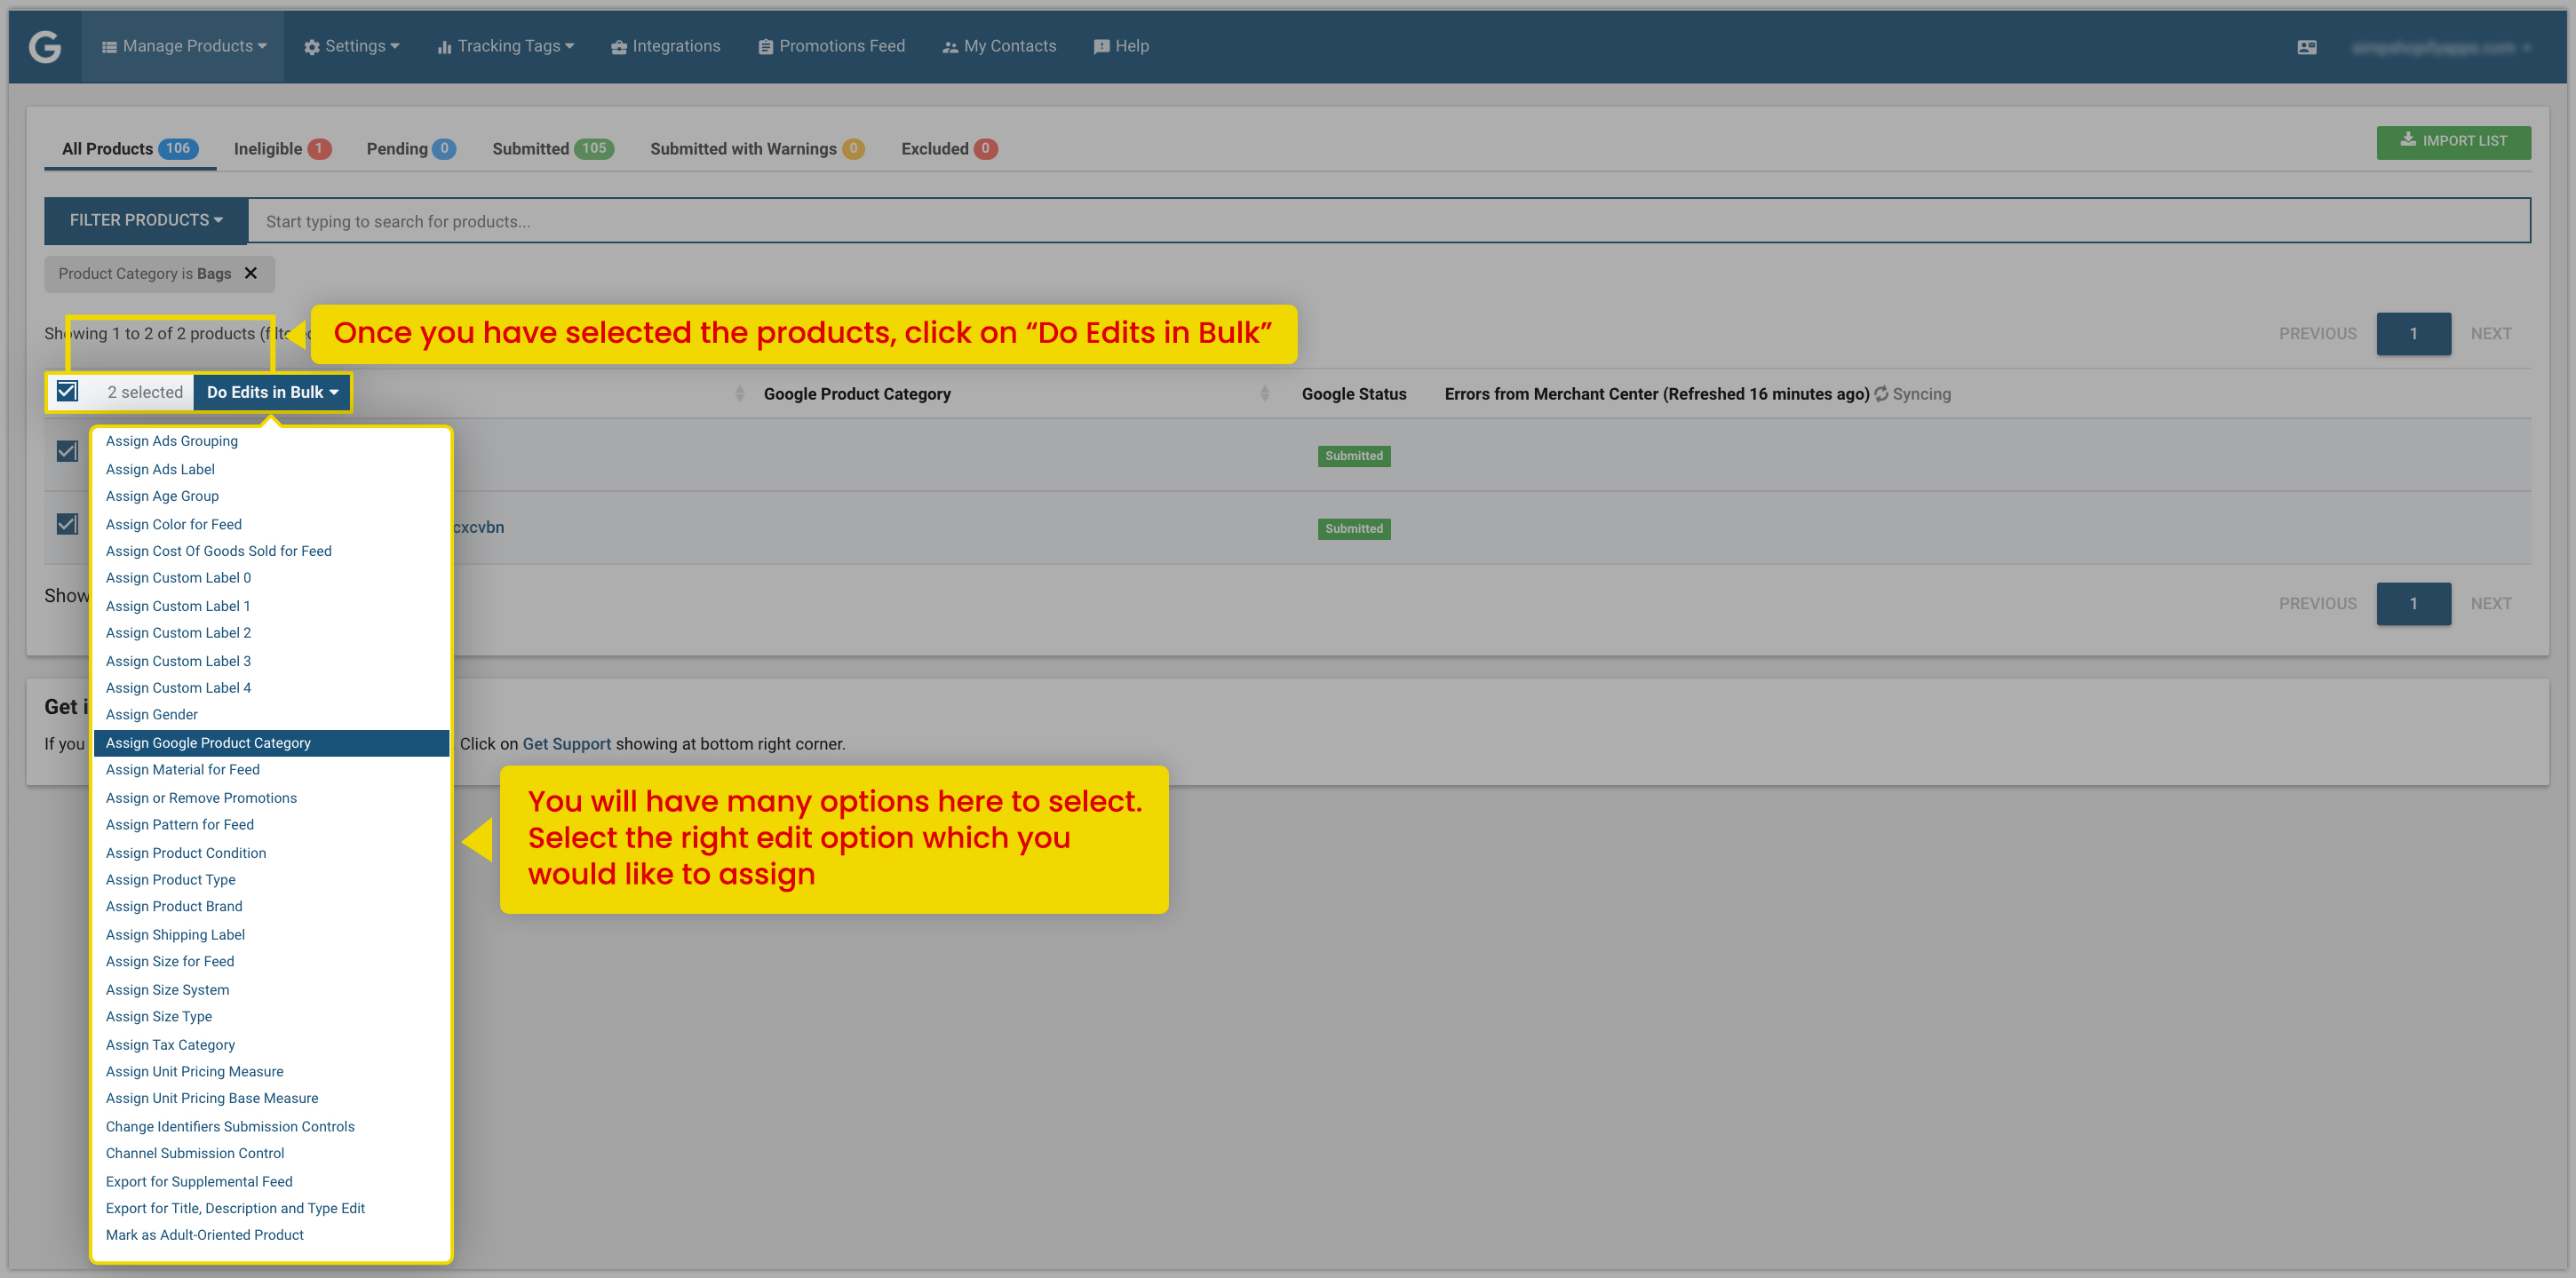Expand the Filter Products dropdown
The height and width of the screenshot is (1278, 2576).
(x=146, y=220)
